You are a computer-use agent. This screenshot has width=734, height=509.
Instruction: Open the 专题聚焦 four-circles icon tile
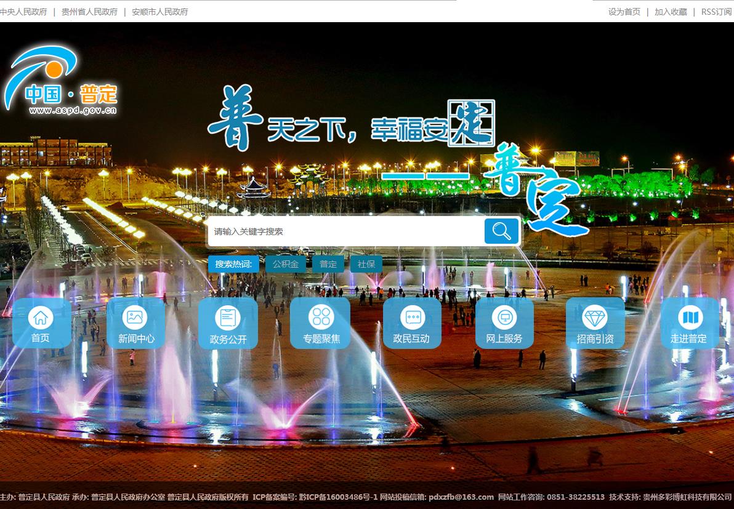[x=321, y=324]
